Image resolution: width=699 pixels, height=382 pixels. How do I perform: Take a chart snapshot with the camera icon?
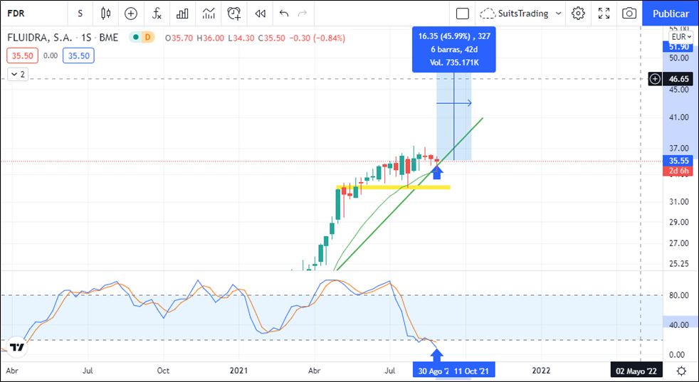[x=629, y=14]
